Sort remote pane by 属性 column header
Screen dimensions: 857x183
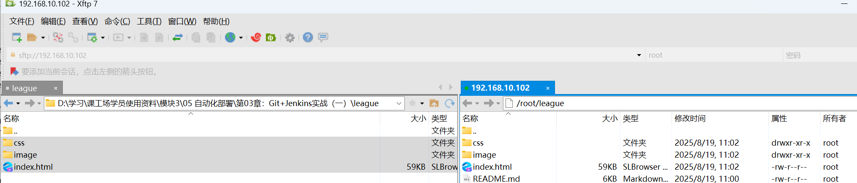pos(794,118)
